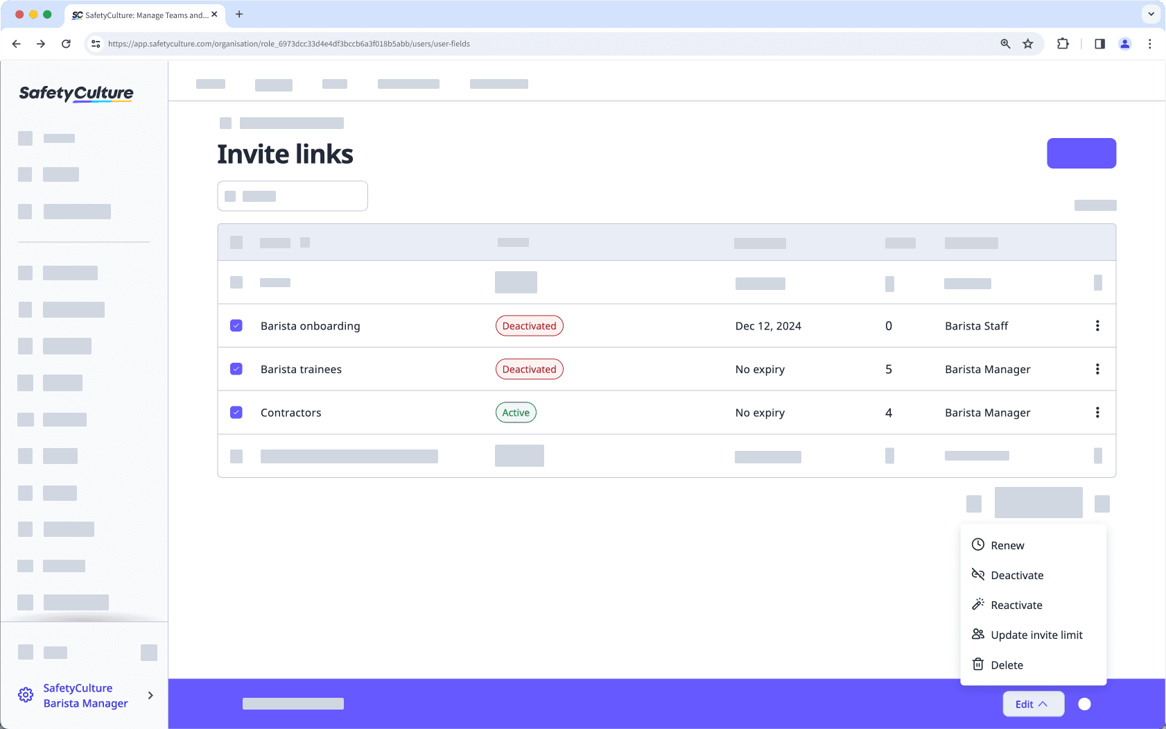Click the Active status badge for Contractors

click(x=516, y=412)
